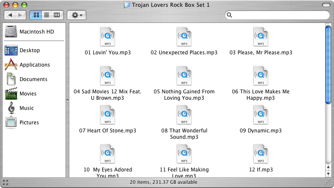Go forward with the right arrow button

pyautogui.click(x=20, y=15)
